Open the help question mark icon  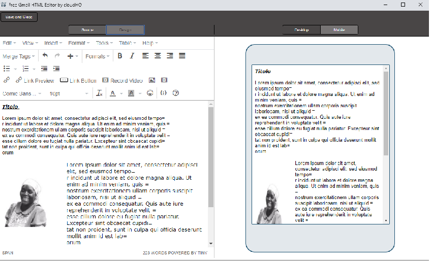[176, 93]
